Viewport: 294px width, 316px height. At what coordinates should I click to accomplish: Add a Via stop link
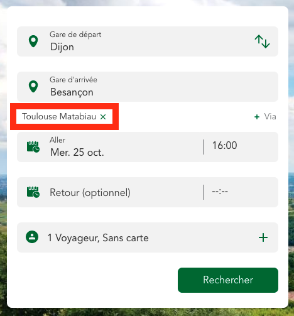pos(265,116)
